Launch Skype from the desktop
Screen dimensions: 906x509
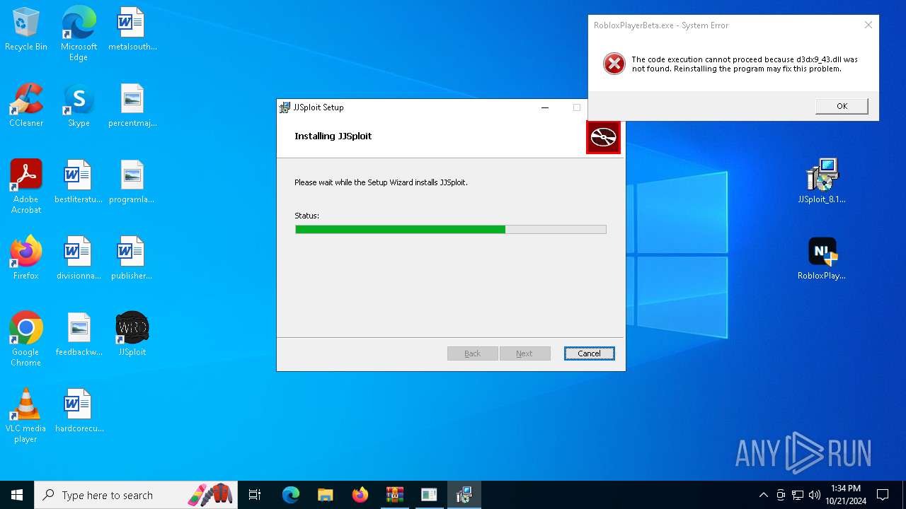coord(79,105)
